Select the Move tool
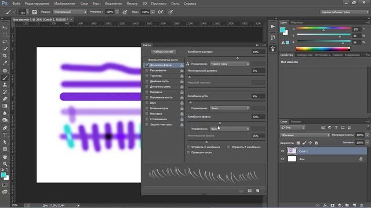 (x=5, y=28)
